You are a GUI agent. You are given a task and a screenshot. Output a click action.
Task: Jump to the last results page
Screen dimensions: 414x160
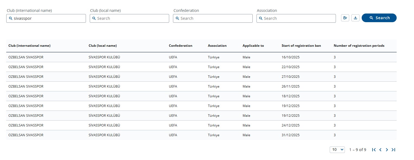pos(393,150)
